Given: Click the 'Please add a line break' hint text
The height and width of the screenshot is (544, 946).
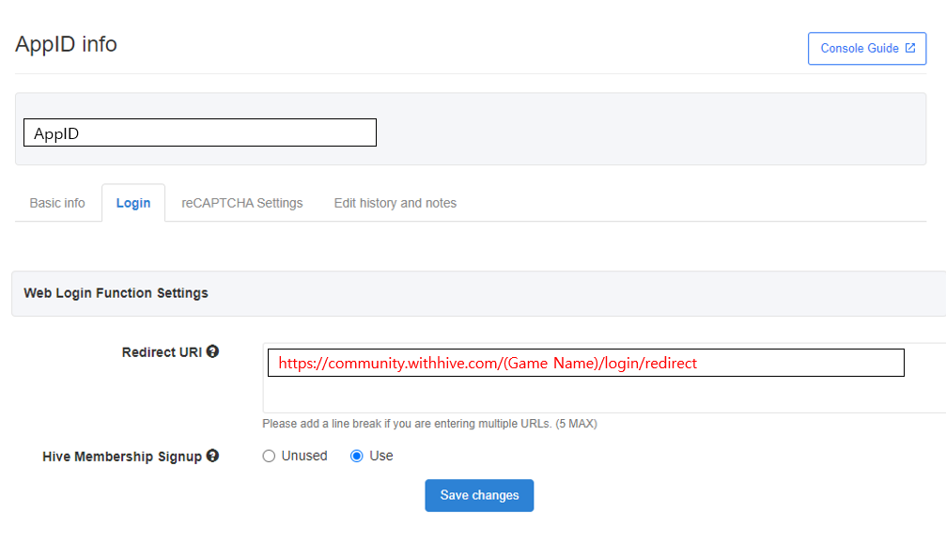Looking at the screenshot, I should pyautogui.click(x=429, y=424).
